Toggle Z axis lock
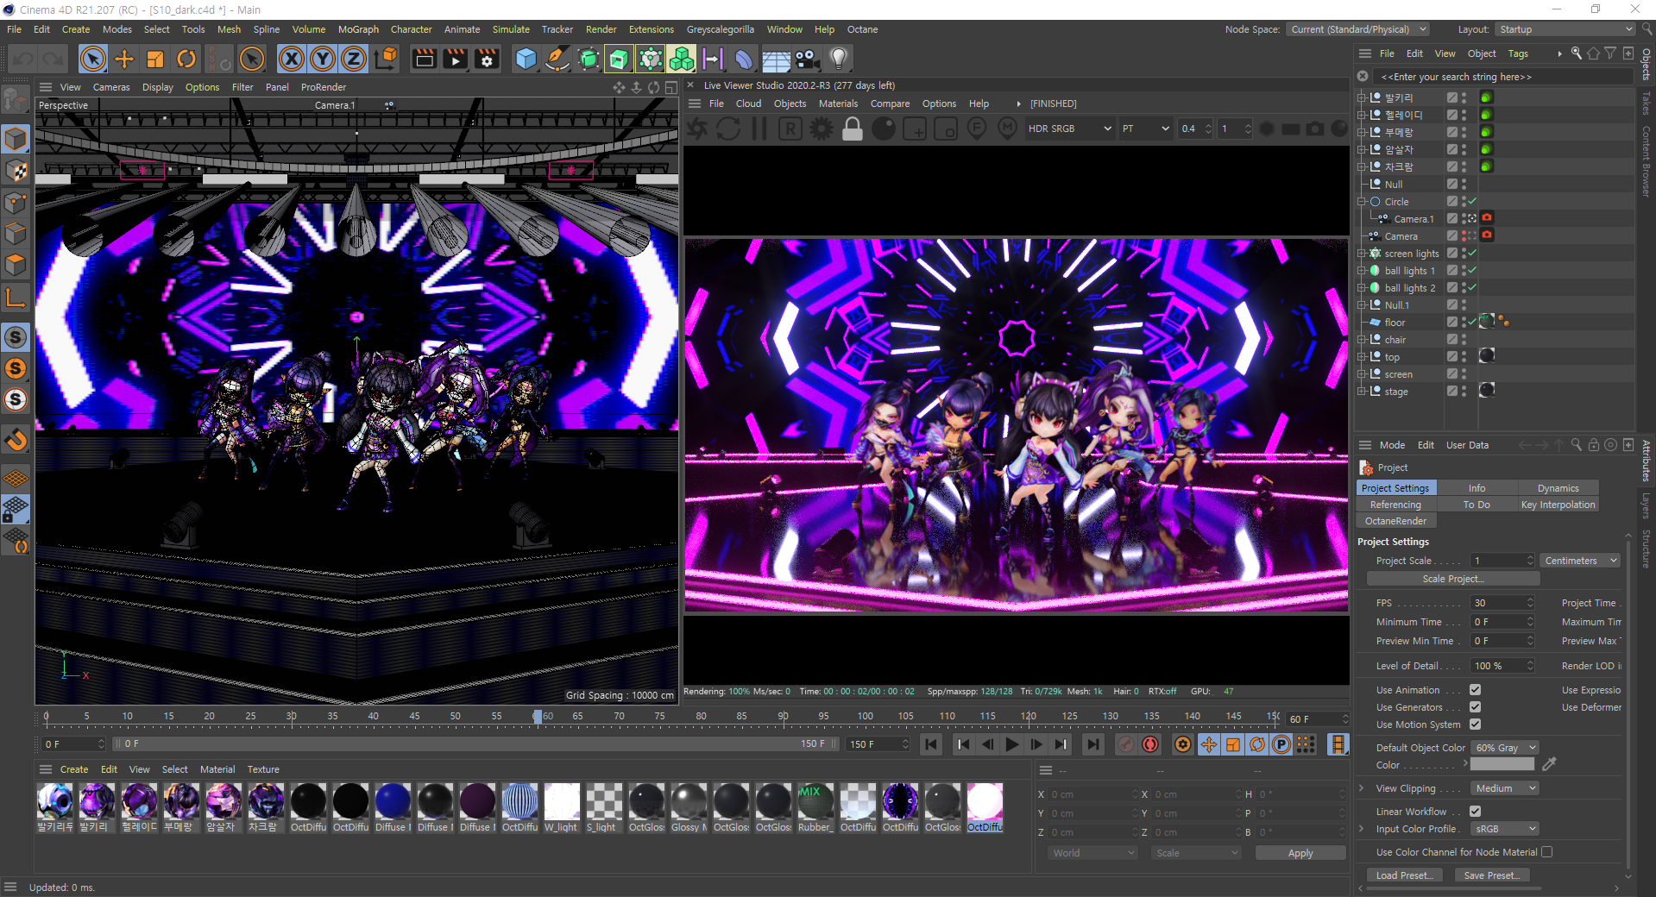The height and width of the screenshot is (897, 1656). click(354, 59)
